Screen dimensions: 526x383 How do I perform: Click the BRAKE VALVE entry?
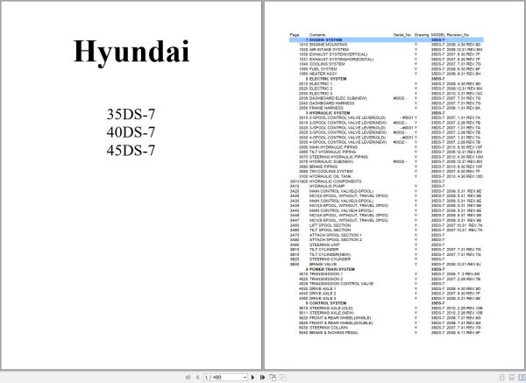click(323, 264)
